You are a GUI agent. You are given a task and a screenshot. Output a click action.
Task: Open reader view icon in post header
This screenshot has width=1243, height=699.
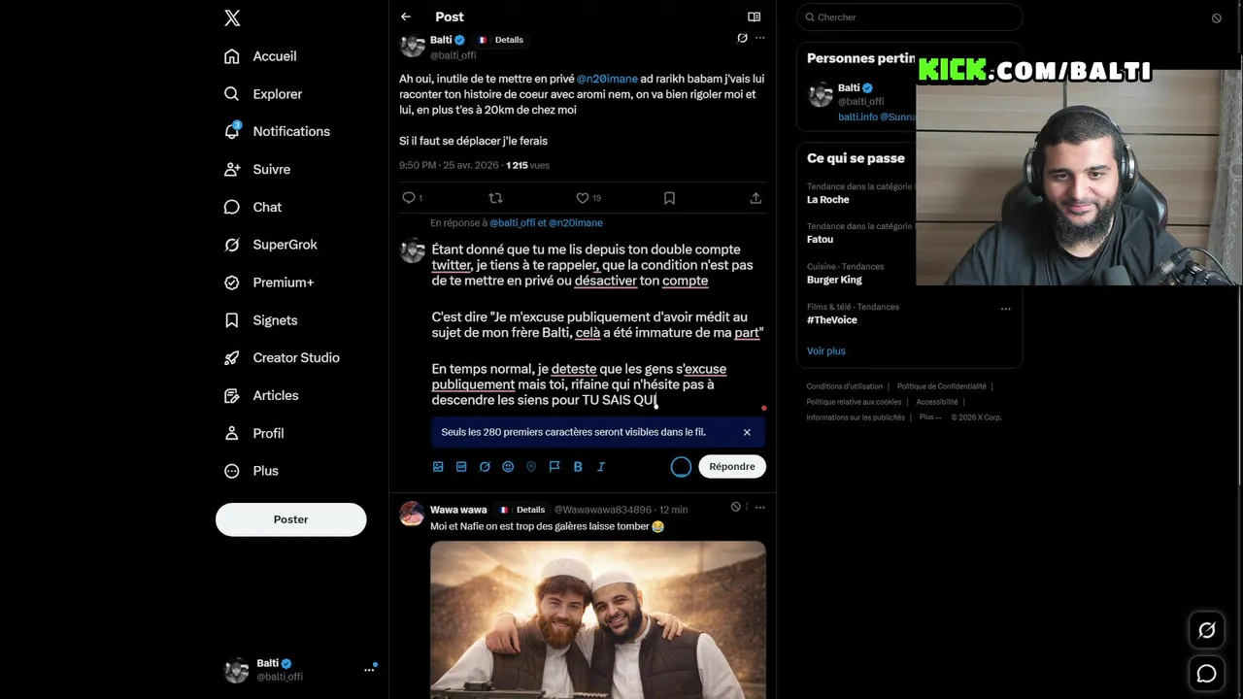754,17
